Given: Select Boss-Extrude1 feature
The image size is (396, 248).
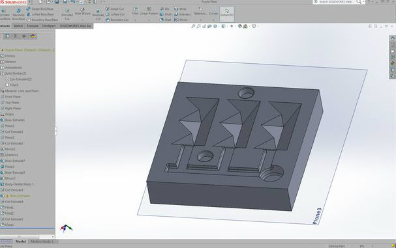Looking at the screenshot, I should point(12,120).
